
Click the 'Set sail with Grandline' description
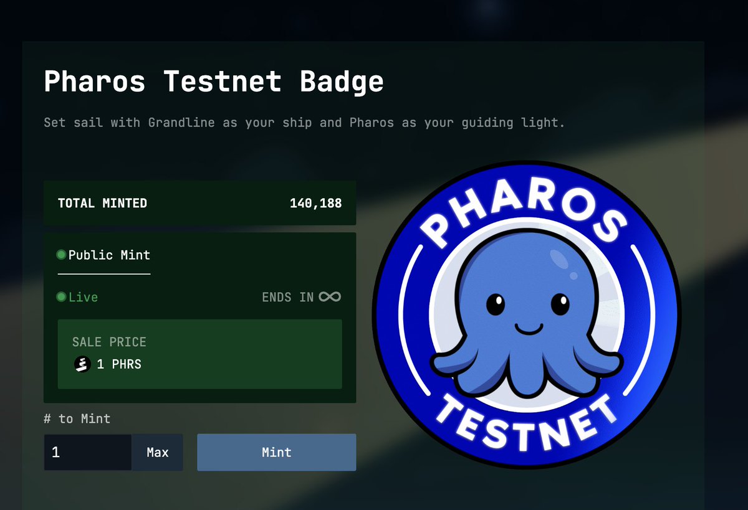pos(304,122)
